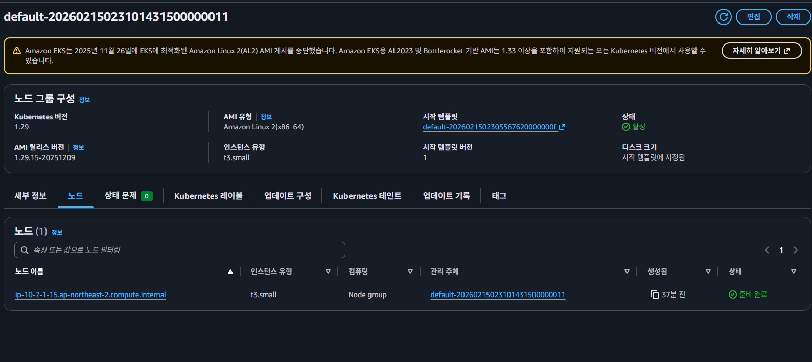Switch to 업데이트 구성 tab
This screenshot has width=812, height=362.
click(x=287, y=196)
